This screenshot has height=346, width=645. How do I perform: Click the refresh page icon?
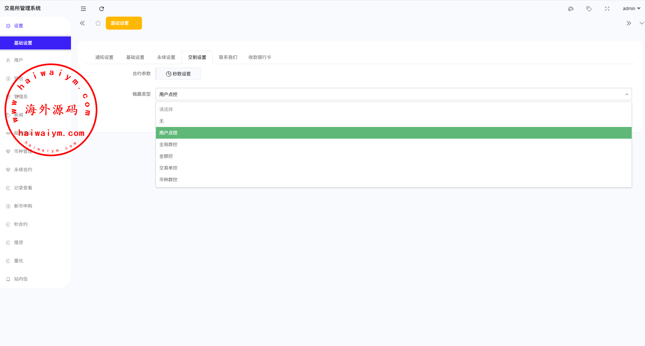(x=102, y=9)
